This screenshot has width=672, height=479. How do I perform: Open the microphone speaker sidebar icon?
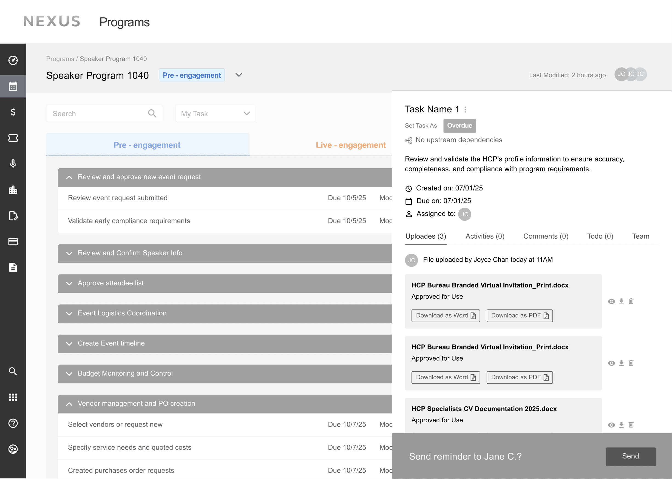[x=13, y=164]
